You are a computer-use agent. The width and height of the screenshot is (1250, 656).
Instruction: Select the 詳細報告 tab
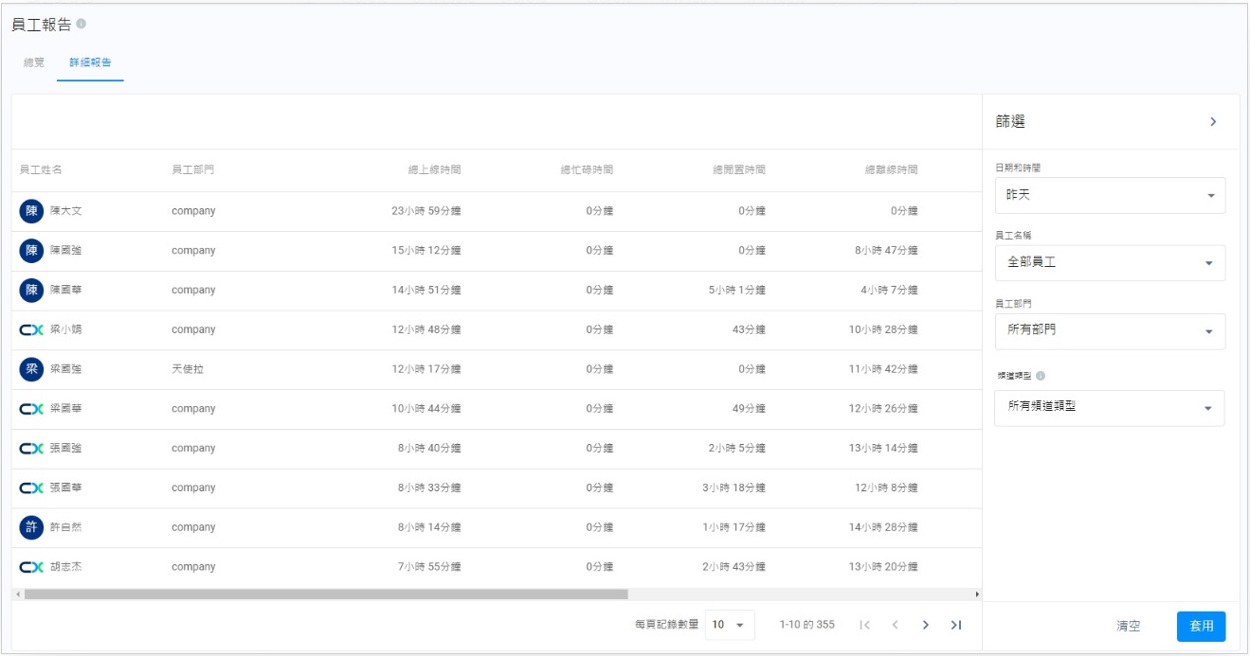pos(90,62)
